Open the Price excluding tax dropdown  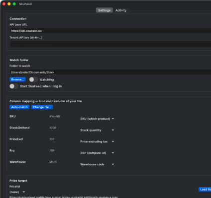(x=97, y=141)
